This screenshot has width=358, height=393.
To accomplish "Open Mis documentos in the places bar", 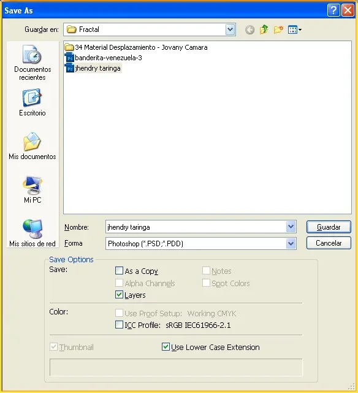I will point(32,146).
